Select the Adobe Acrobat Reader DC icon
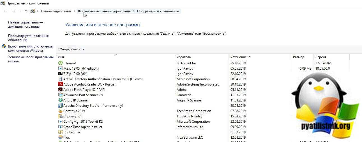This screenshot has height=142, width=362. tap(60, 84)
